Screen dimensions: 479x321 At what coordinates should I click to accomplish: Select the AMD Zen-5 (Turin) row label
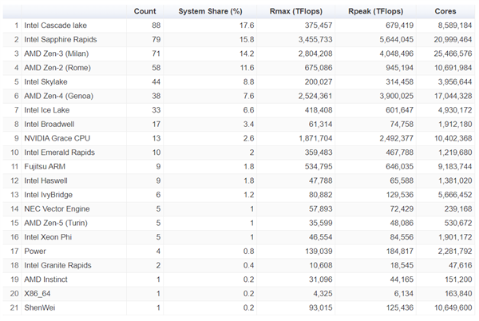[x=57, y=221]
